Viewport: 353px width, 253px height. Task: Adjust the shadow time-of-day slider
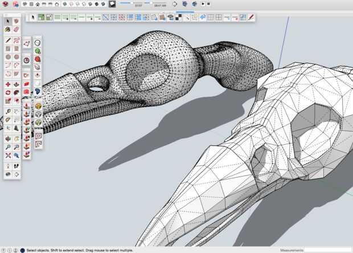[x=151, y=3]
